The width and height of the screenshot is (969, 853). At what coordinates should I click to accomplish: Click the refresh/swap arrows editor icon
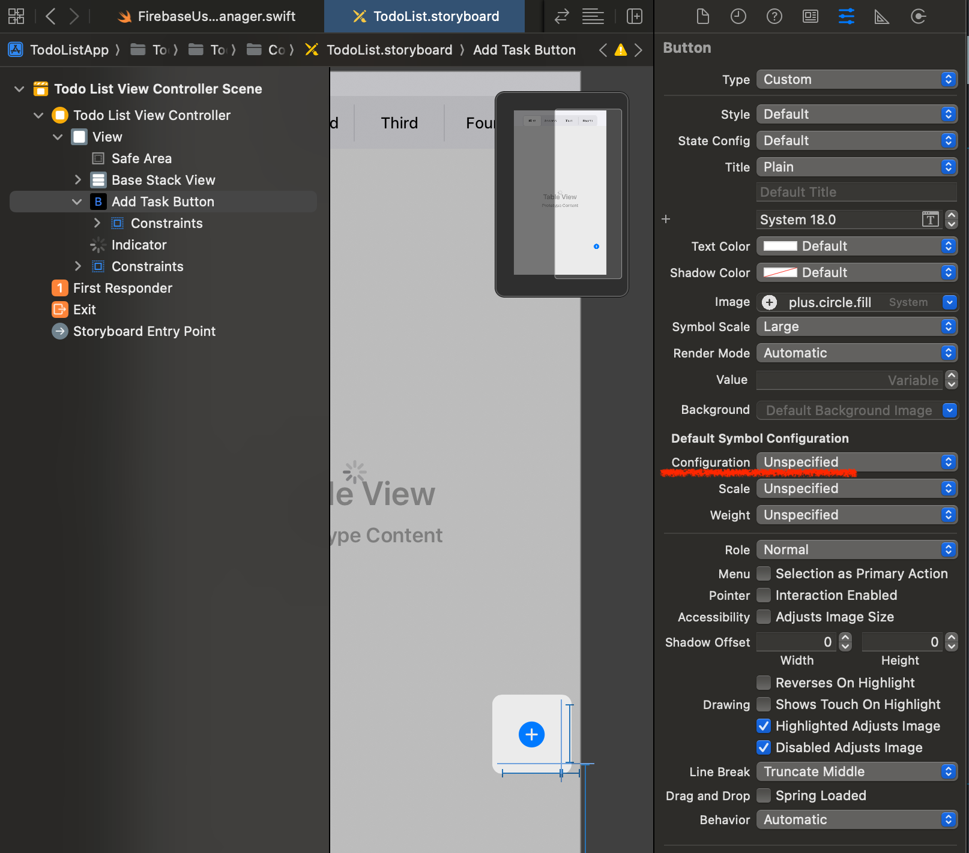(x=561, y=16)
